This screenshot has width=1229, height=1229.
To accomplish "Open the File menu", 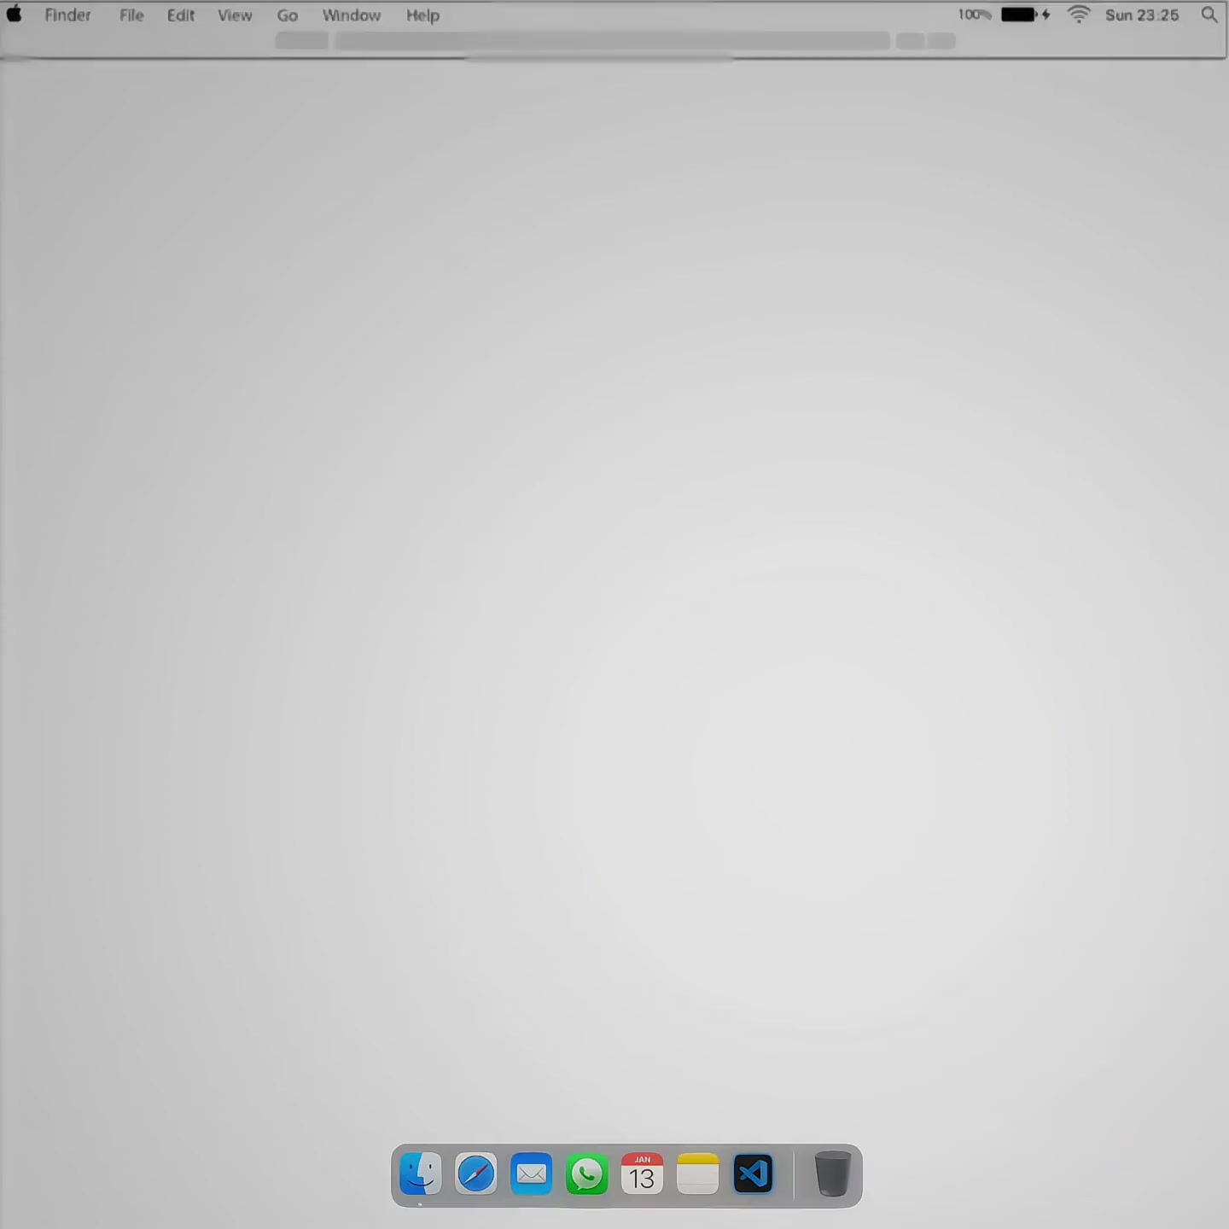I will [131, 15].
